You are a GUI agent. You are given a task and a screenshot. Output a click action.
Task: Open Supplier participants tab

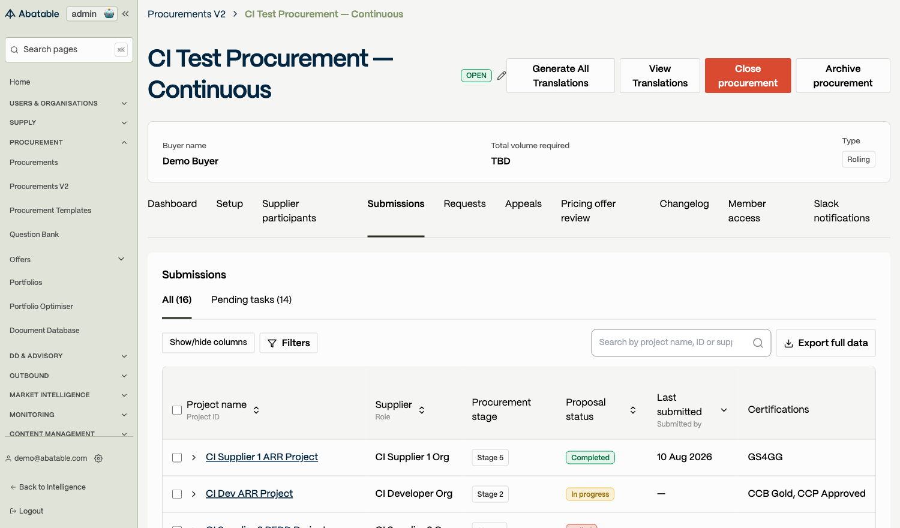(289, 211)
